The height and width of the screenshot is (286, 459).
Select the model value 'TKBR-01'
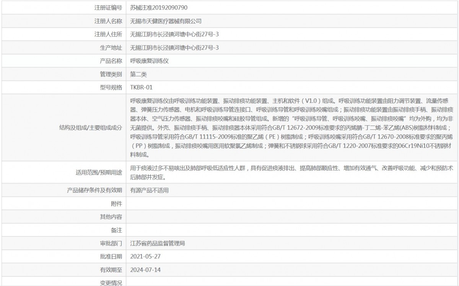click(142, 88)
